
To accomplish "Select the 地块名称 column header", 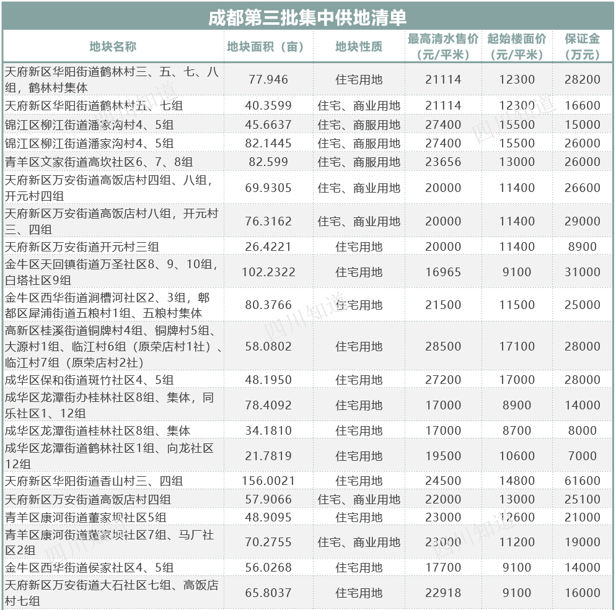I will click(x=113, y=46).
